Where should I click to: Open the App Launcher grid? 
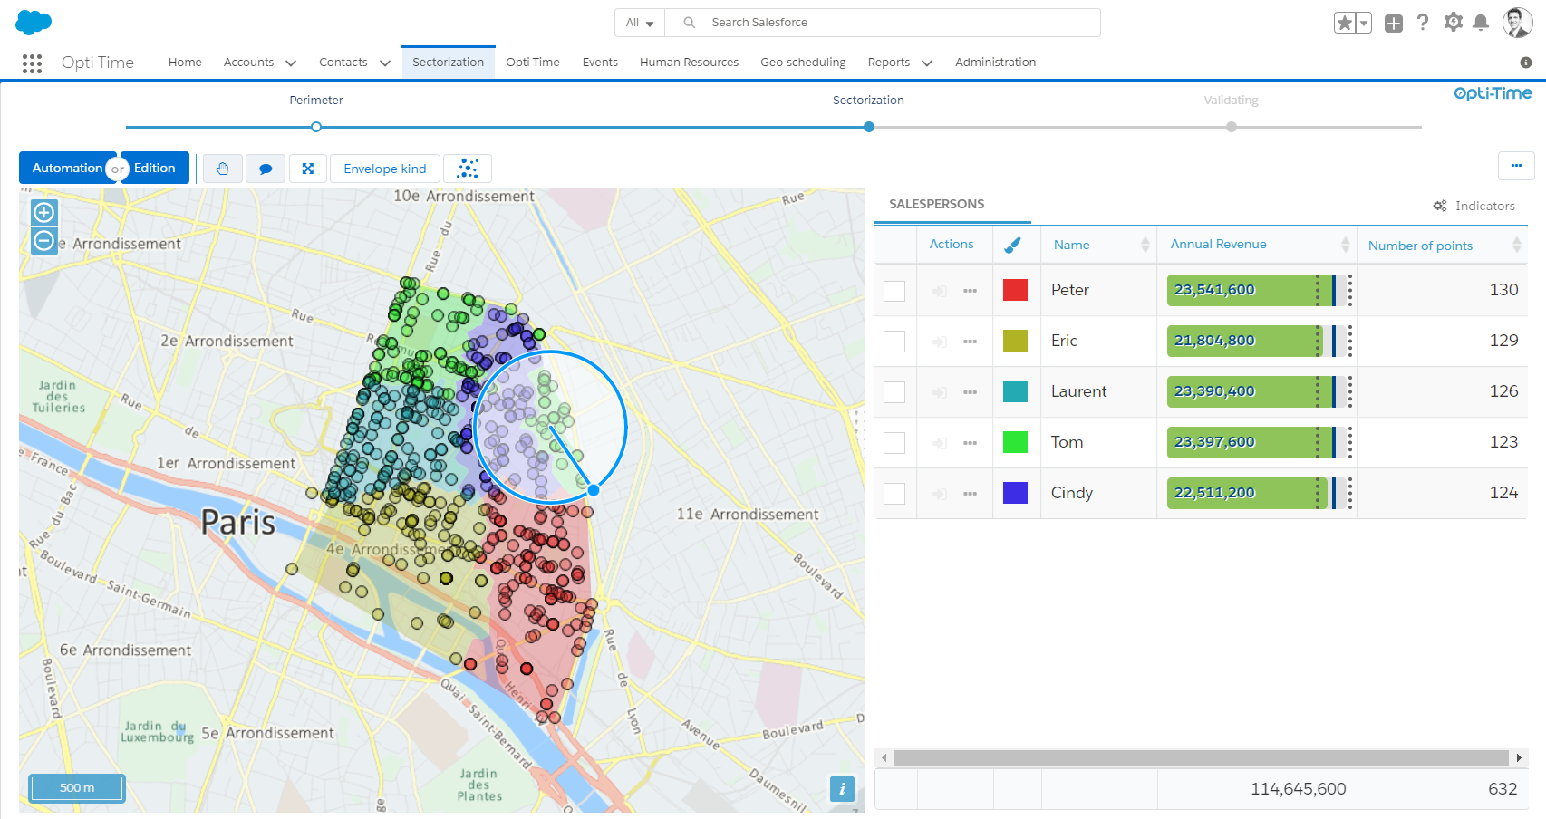click(x=32, y=63)
